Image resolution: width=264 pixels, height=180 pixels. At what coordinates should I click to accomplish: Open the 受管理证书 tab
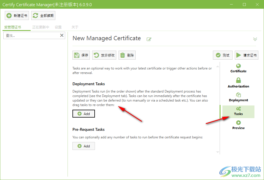[13, 27]
